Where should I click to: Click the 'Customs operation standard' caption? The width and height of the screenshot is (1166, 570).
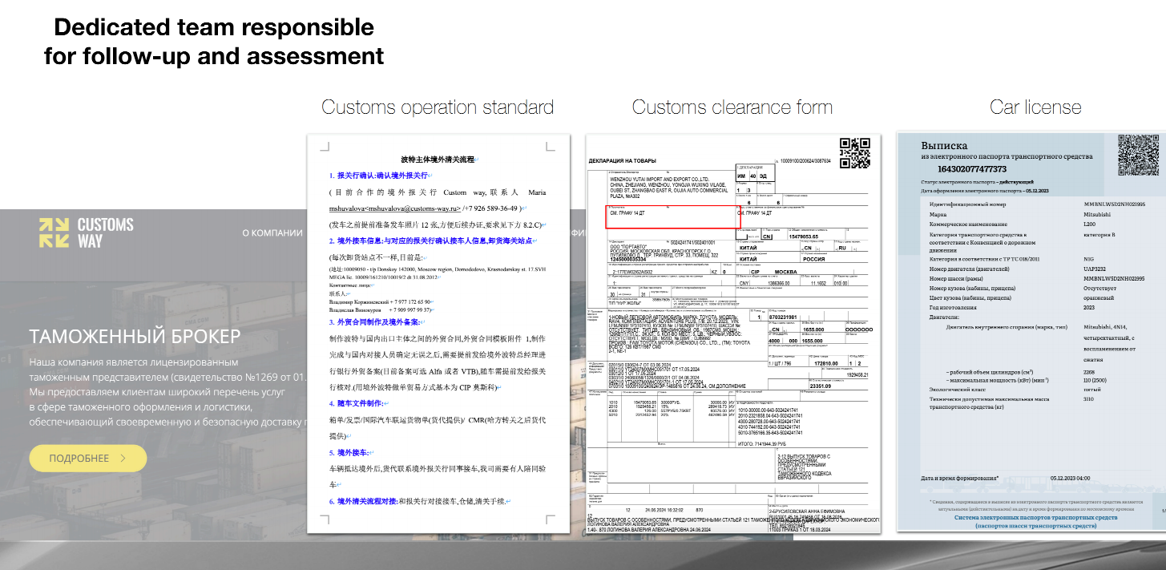click(x=438, y=107)
